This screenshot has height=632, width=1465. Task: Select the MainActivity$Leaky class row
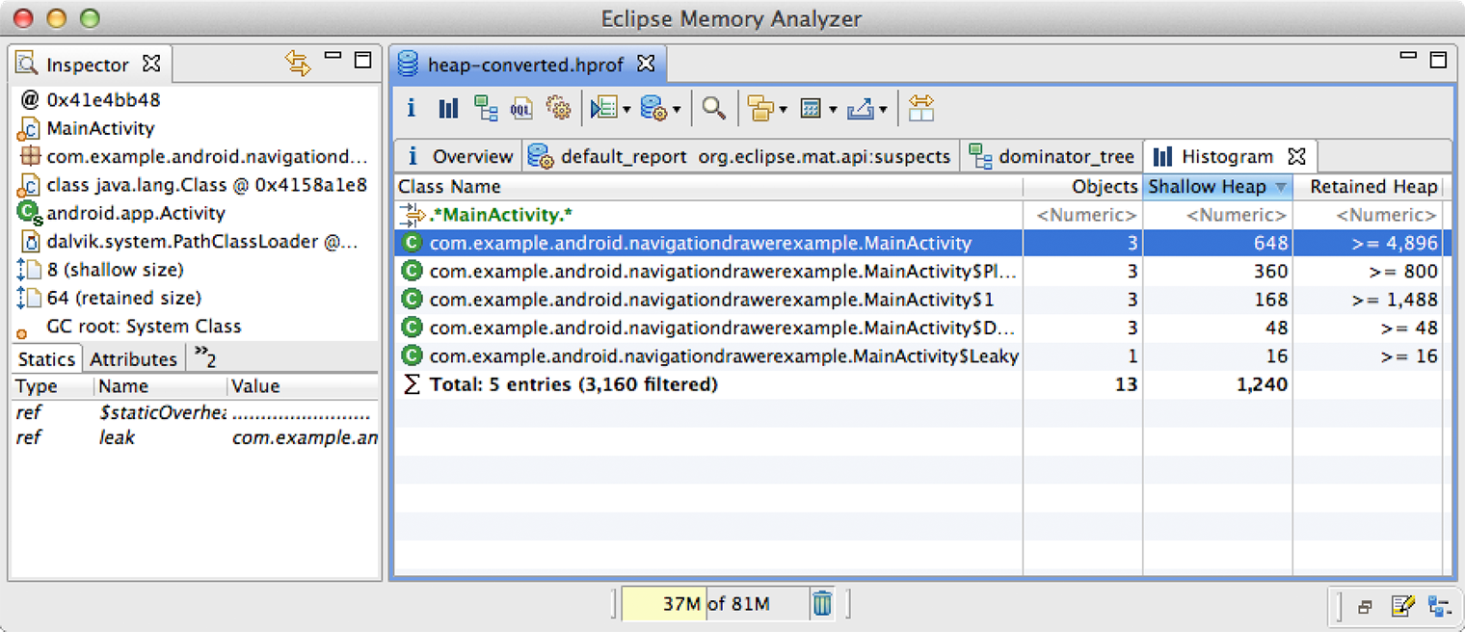723,356
